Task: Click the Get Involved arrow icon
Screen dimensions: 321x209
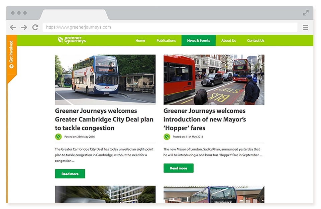Action: coord(11,66)
